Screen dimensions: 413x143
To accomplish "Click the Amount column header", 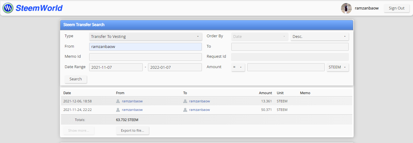I will pyautogui.click(x=265, y=93).
